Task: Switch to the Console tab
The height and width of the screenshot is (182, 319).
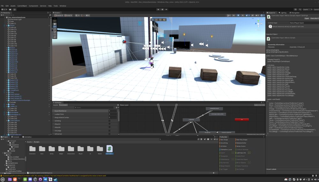Action: click(15, 137)
